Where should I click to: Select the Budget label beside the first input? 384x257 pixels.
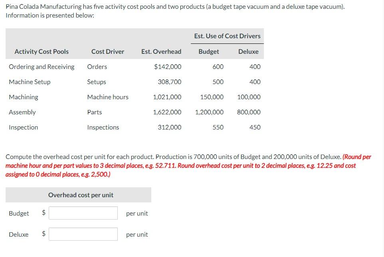point(19,213)
